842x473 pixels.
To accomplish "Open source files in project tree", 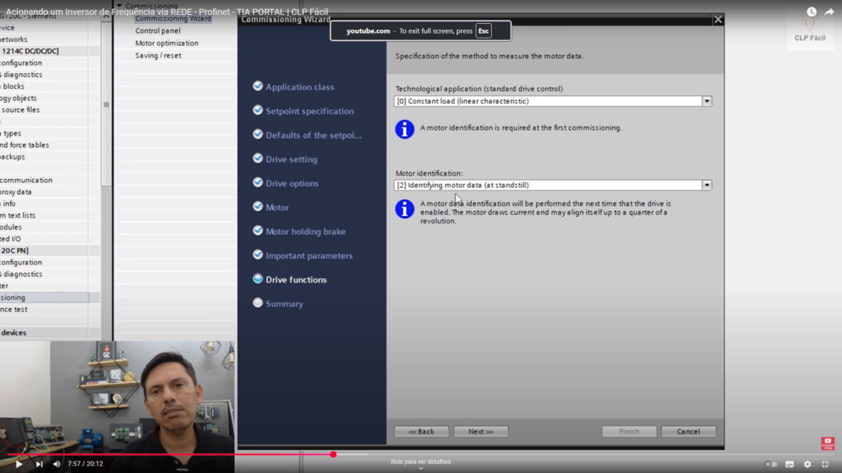I will (x=21, y=109).
